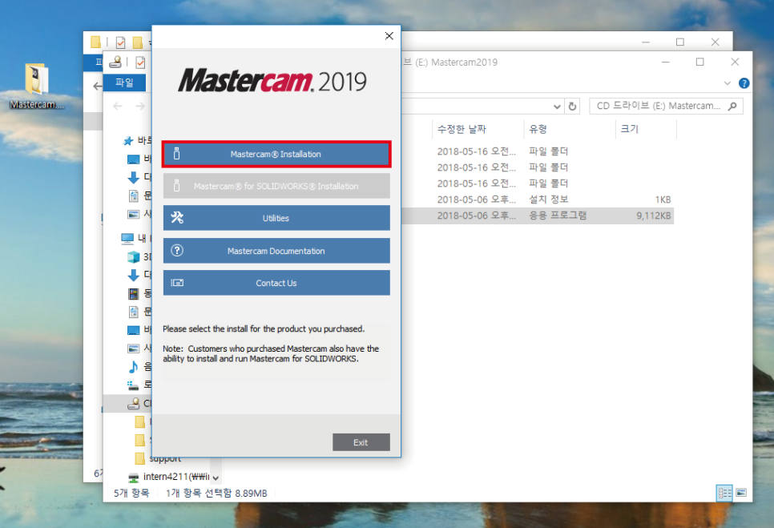Click the search box for CD drive

666,106
